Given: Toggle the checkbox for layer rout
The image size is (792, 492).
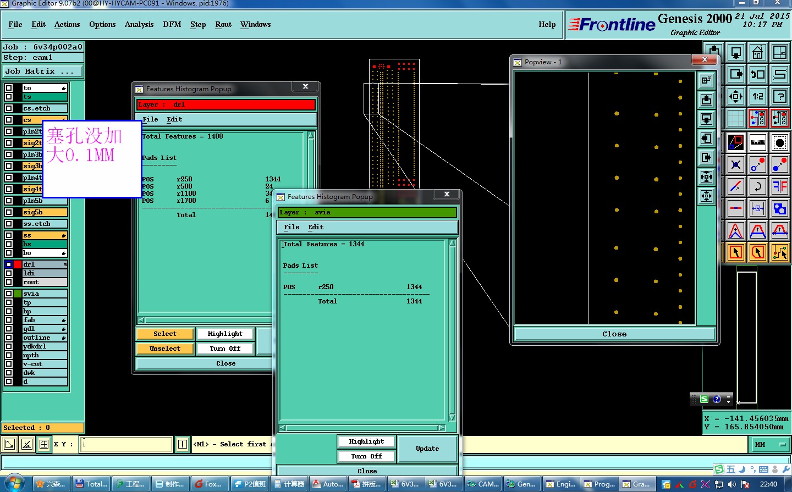Looking at the screenshot, I should point(9,282).
